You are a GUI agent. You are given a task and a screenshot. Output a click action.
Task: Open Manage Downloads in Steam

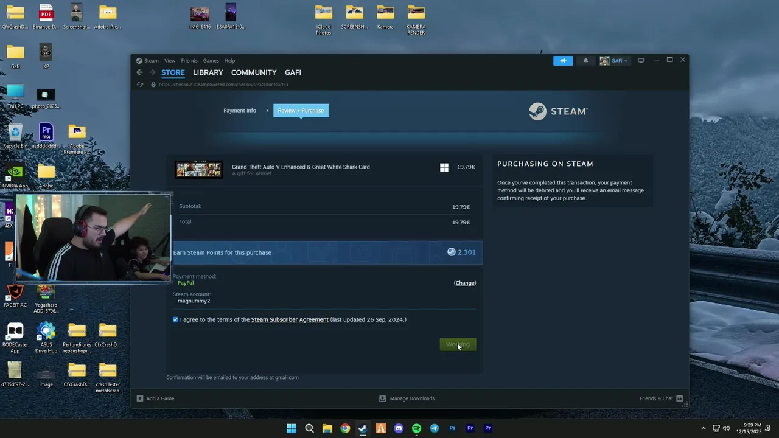pyautogui.click(x=407, y=398)
